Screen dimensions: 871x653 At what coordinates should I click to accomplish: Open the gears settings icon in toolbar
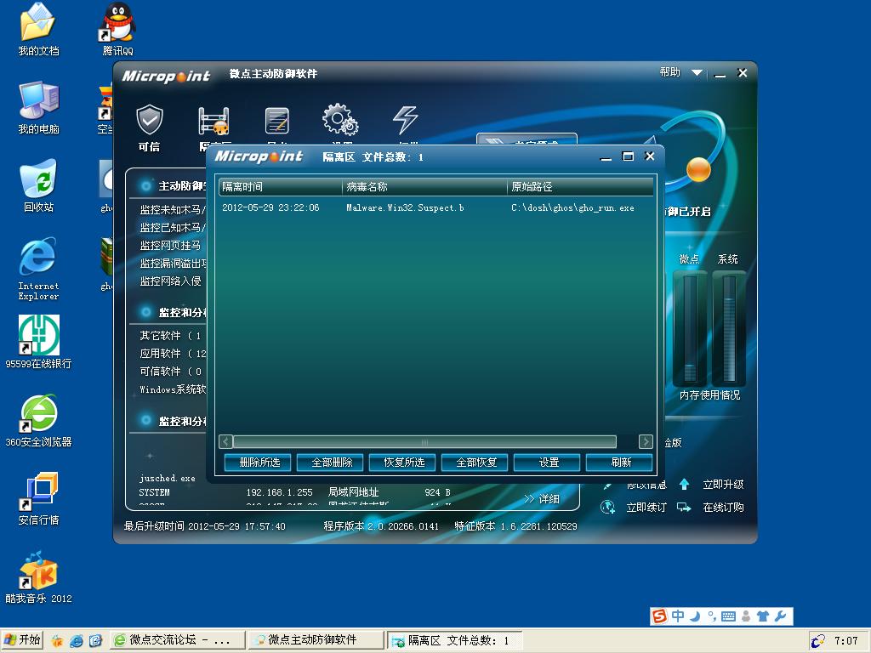point(340,119)
